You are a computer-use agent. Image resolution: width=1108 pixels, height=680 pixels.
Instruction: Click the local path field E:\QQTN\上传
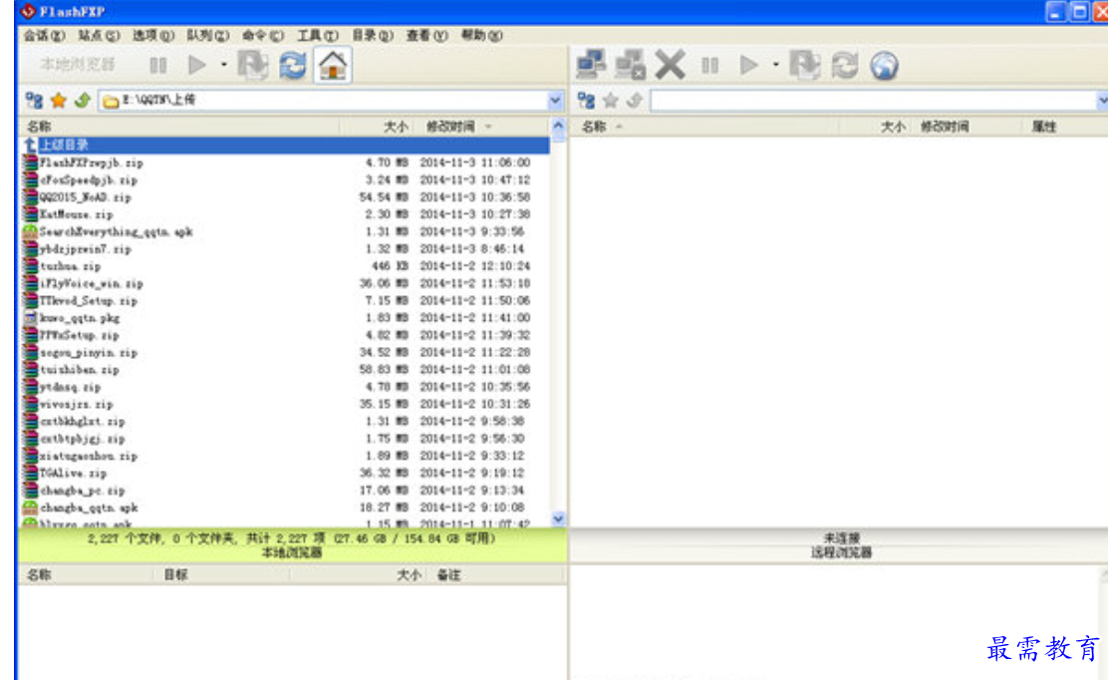324,101
